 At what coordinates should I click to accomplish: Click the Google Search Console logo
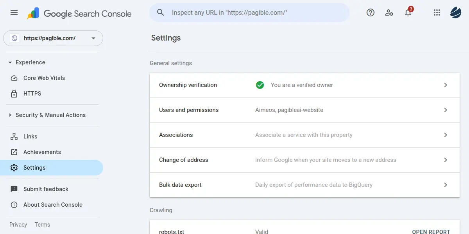tap(79, 14)
